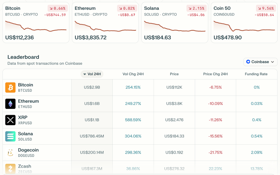Sort by Price column header
The width and height of the screenshot is (280, 175).
coord(174,74)
